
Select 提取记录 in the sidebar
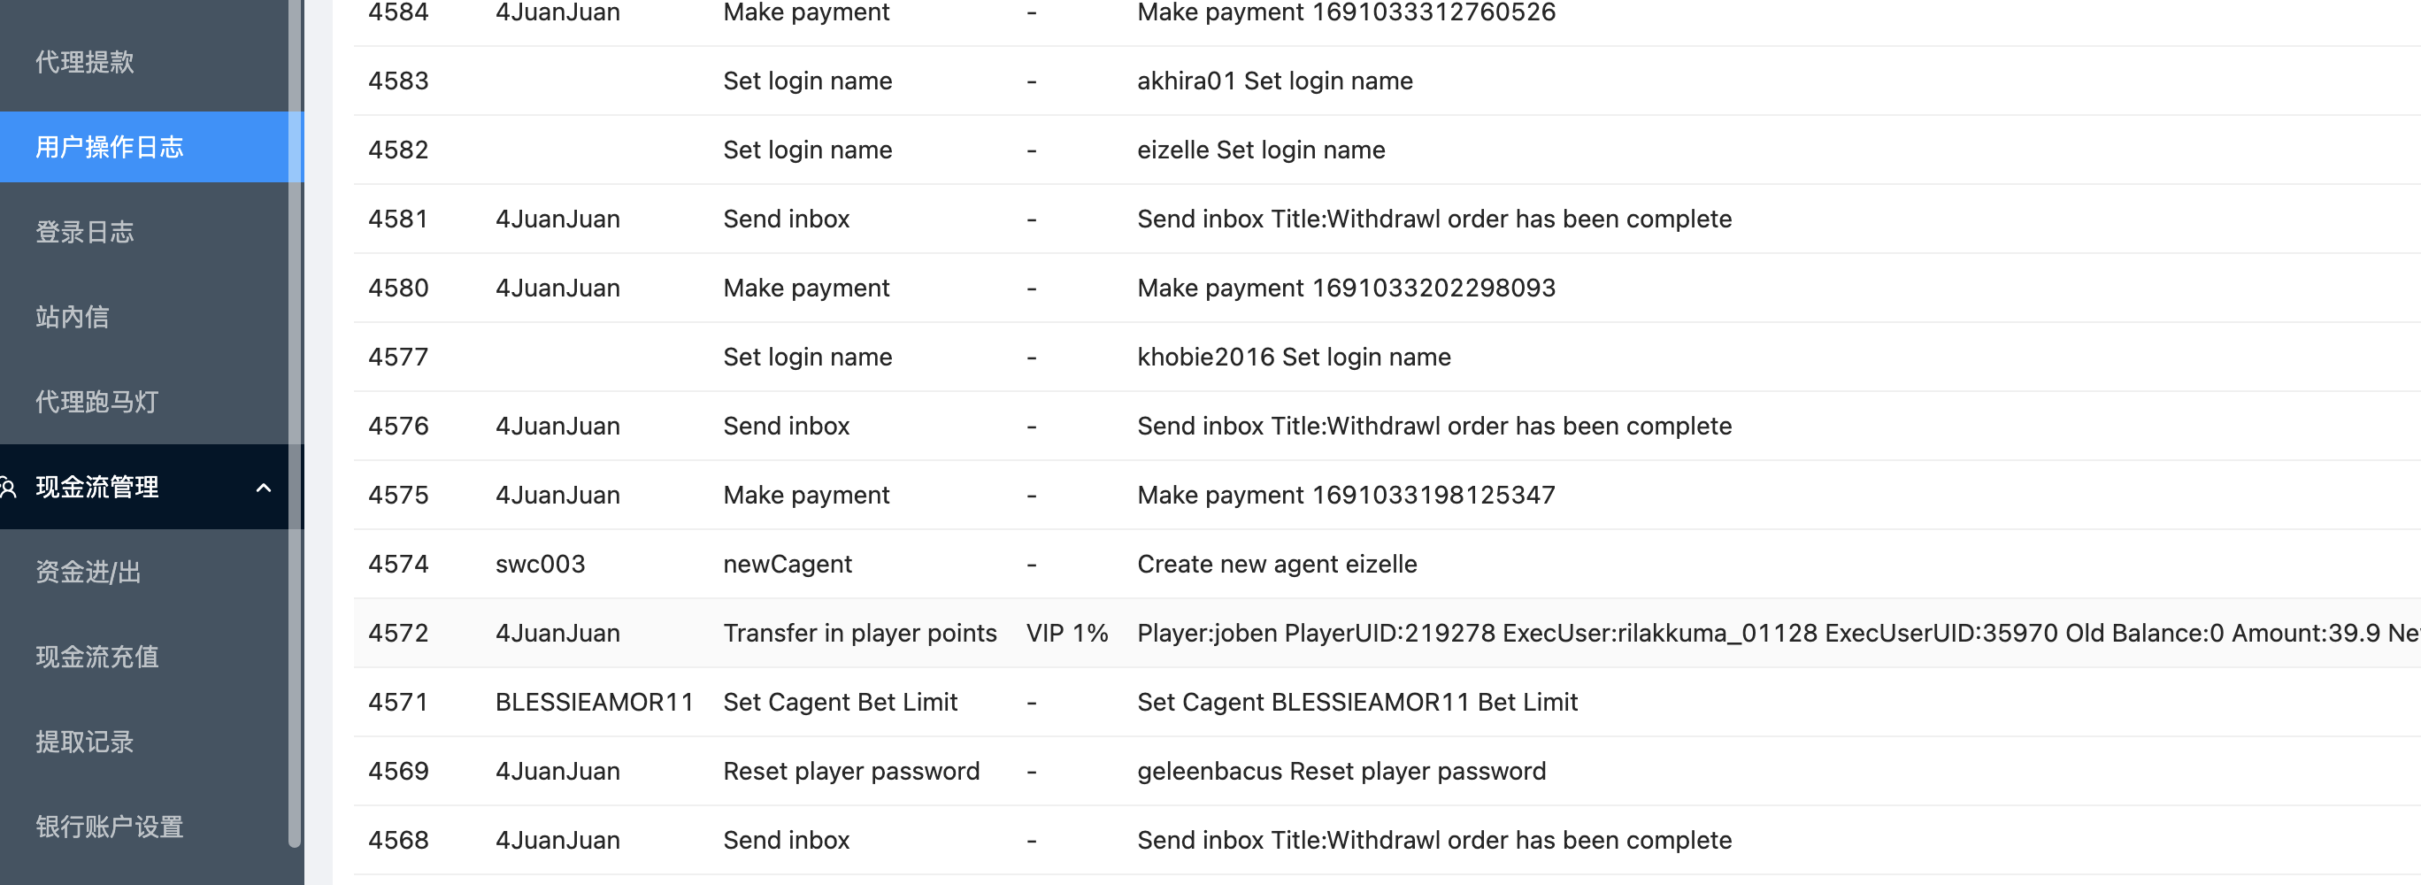point(85,743)
